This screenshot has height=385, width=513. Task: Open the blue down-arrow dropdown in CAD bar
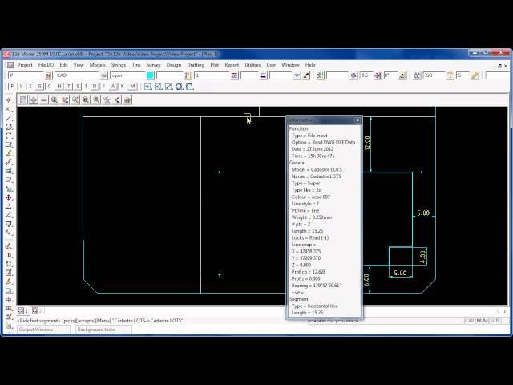pyautogui.click(x=297, y=75)
